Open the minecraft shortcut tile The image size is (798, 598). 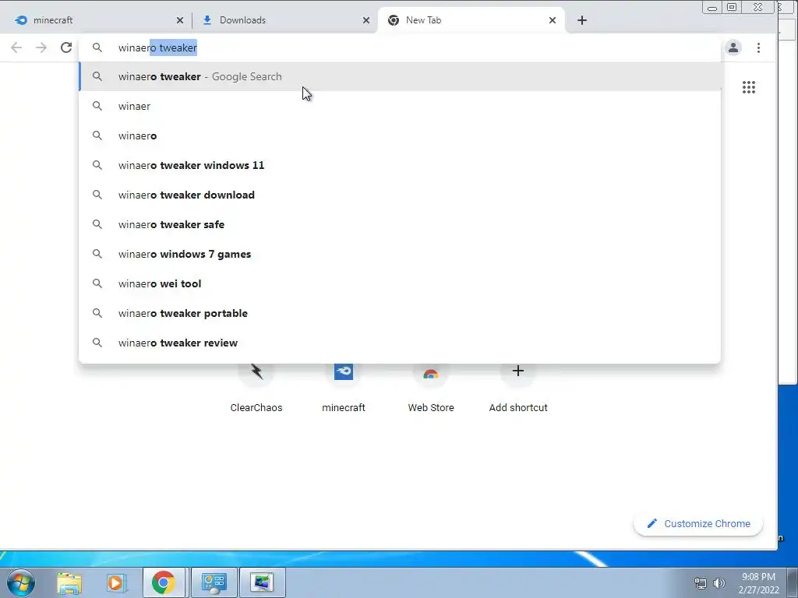pos(344,389)
